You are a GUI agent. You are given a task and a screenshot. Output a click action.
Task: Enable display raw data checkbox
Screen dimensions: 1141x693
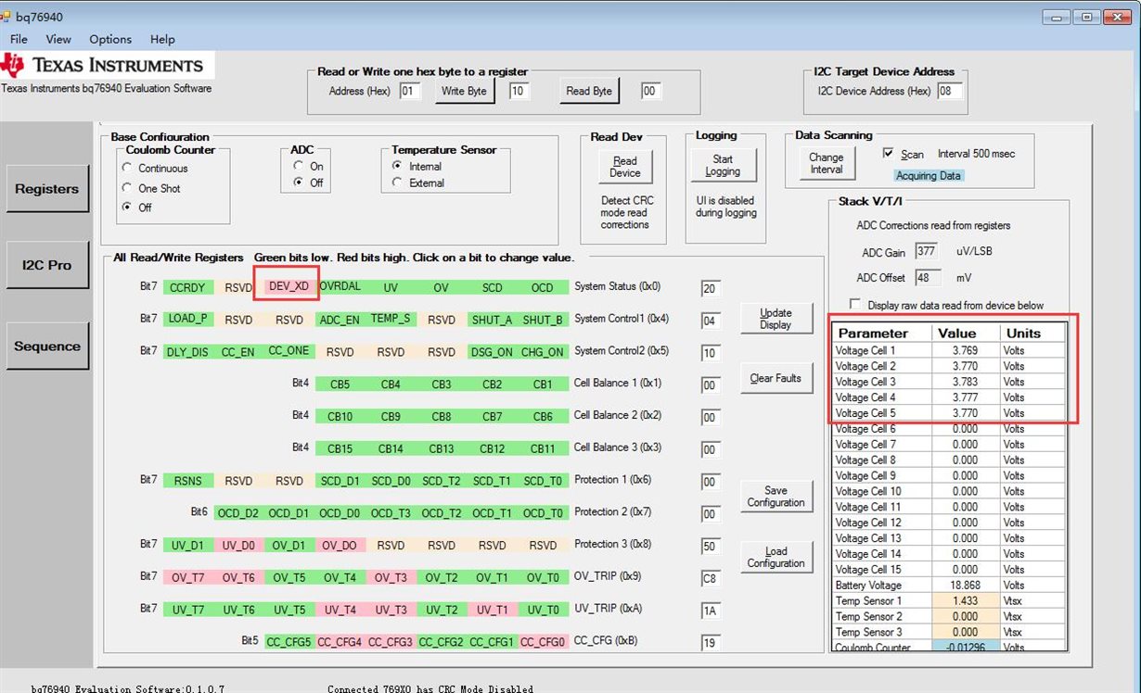coord(855,305)
